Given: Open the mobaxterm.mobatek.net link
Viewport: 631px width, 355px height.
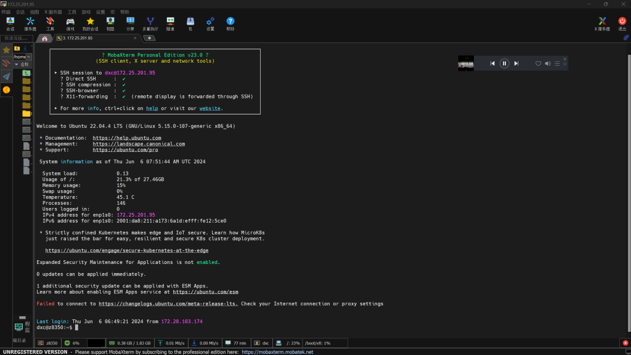Looking at the screenshot, I should click(277, 352).
